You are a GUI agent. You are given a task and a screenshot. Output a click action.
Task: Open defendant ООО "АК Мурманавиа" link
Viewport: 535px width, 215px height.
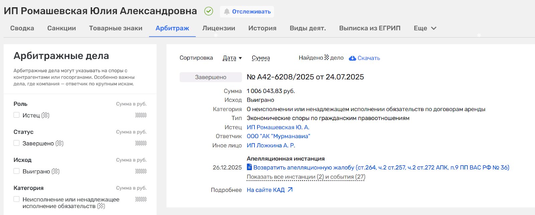coord(278,136)
